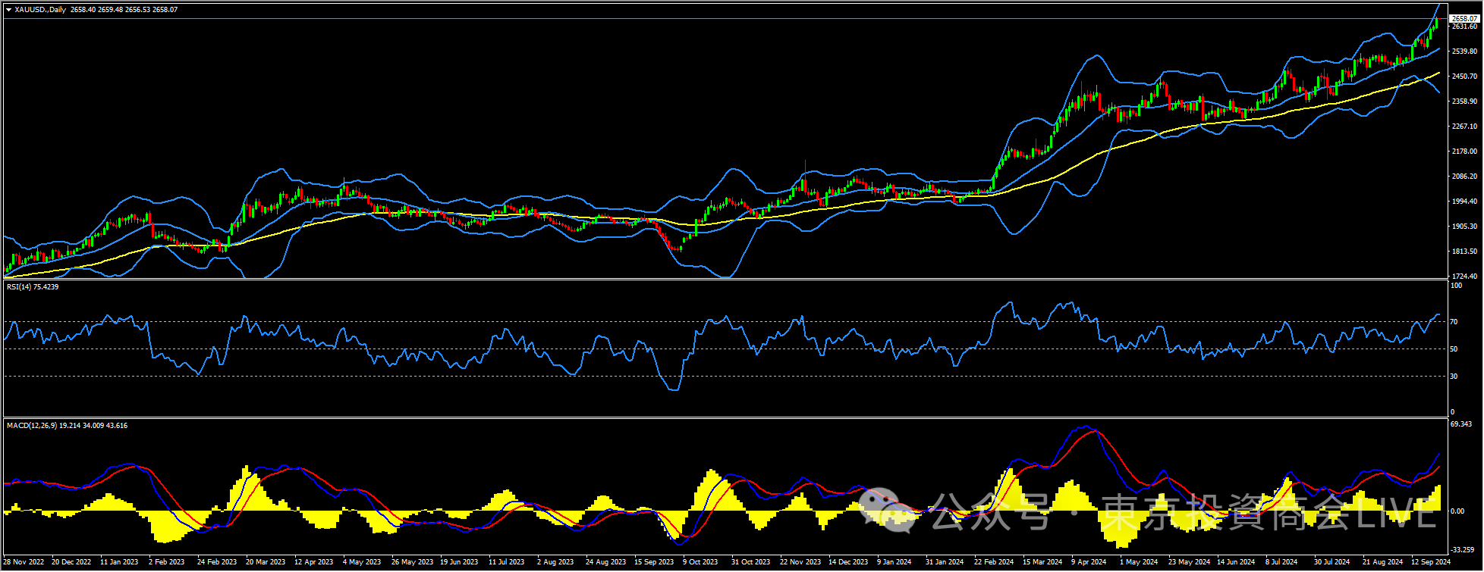The height and width of the screenshot is (572, 1484).
Task: Click the 30 Jul 2024 date label
Action: 1332,562
